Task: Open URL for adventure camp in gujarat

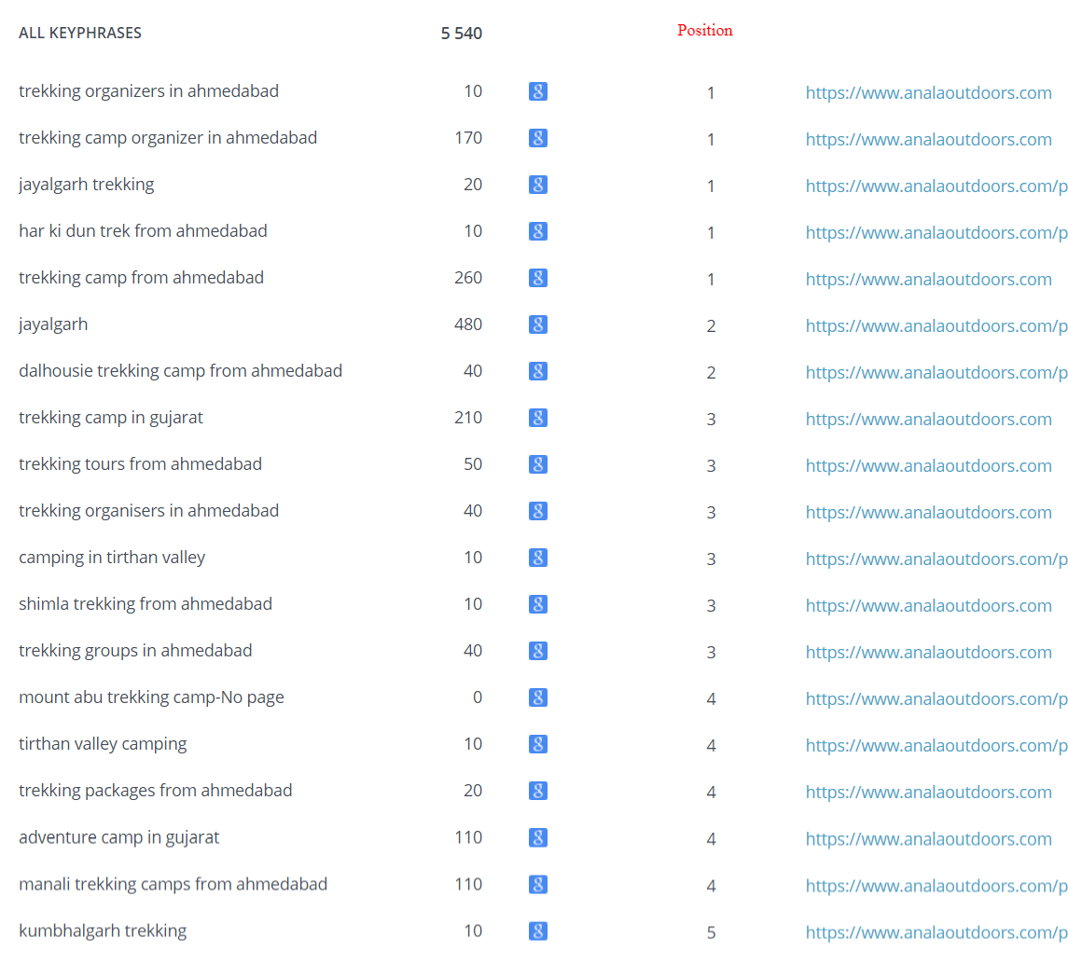Action: tap(928, 838)
